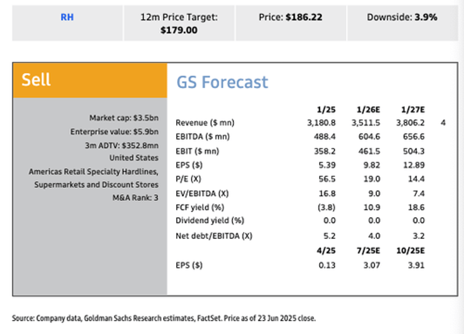Select FCF yield value (3.8)
This screenshot has width=464, height=334.
(x=327, y=207)
